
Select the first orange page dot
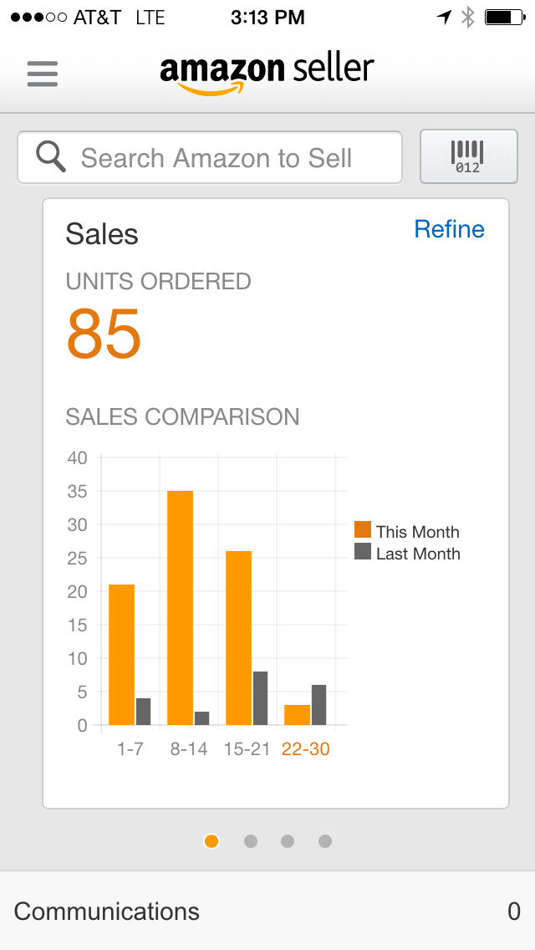coord(211,841)
